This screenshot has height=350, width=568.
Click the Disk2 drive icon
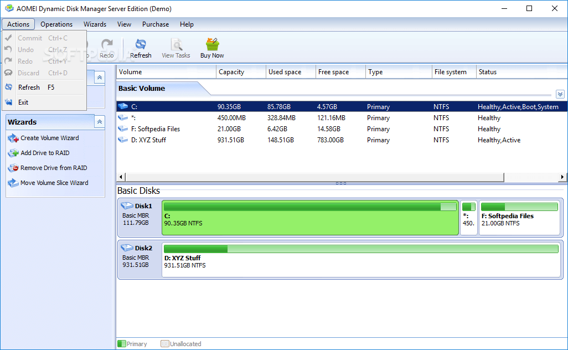coord(127,248)
